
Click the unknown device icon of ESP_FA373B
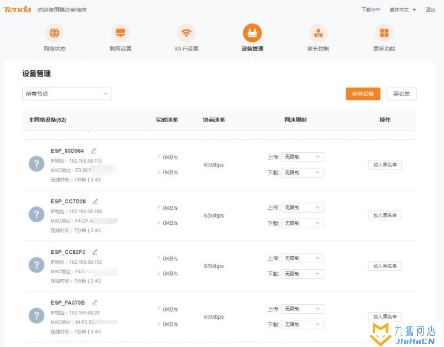tap(37, 315)
